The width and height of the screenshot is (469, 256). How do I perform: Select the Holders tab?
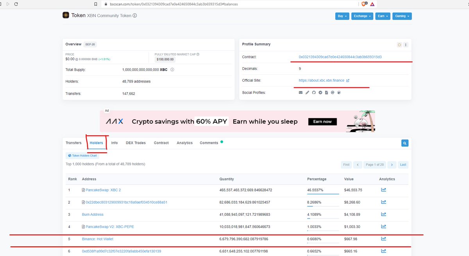pyautogui.click(x=96, y=143)
